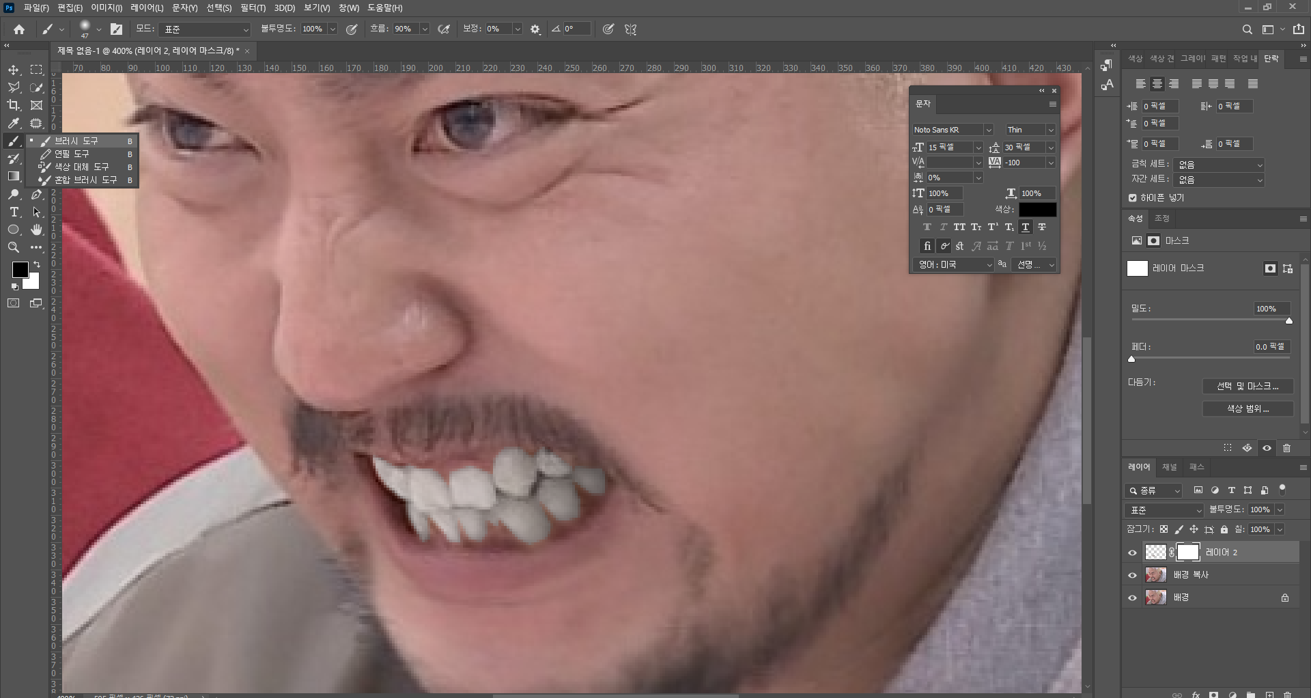Hide the 레이어 2 layer

click(1133, 553)
